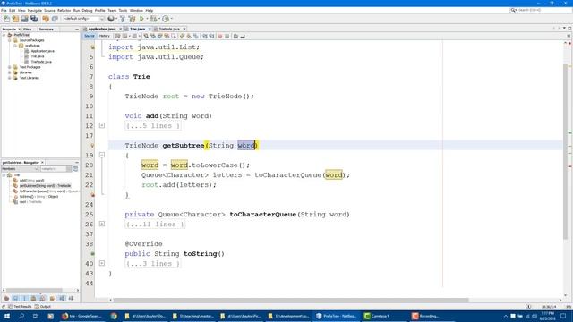Image resolution: width=573 pixels, height=322 pixels.
Task: Click the Build Project hammer icon
Action: 123,19
